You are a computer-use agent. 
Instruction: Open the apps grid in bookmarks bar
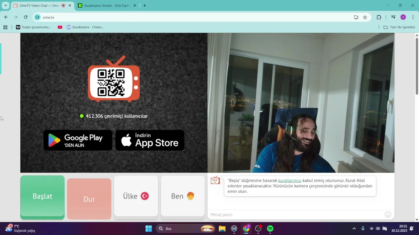coord(5,27)
